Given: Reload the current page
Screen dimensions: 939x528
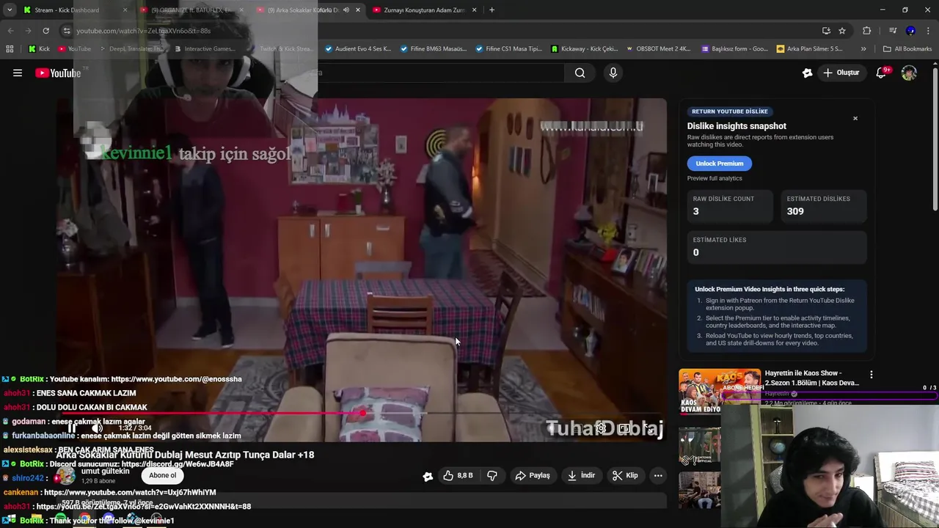Looking at the screenshot, I should coord(45,31).
